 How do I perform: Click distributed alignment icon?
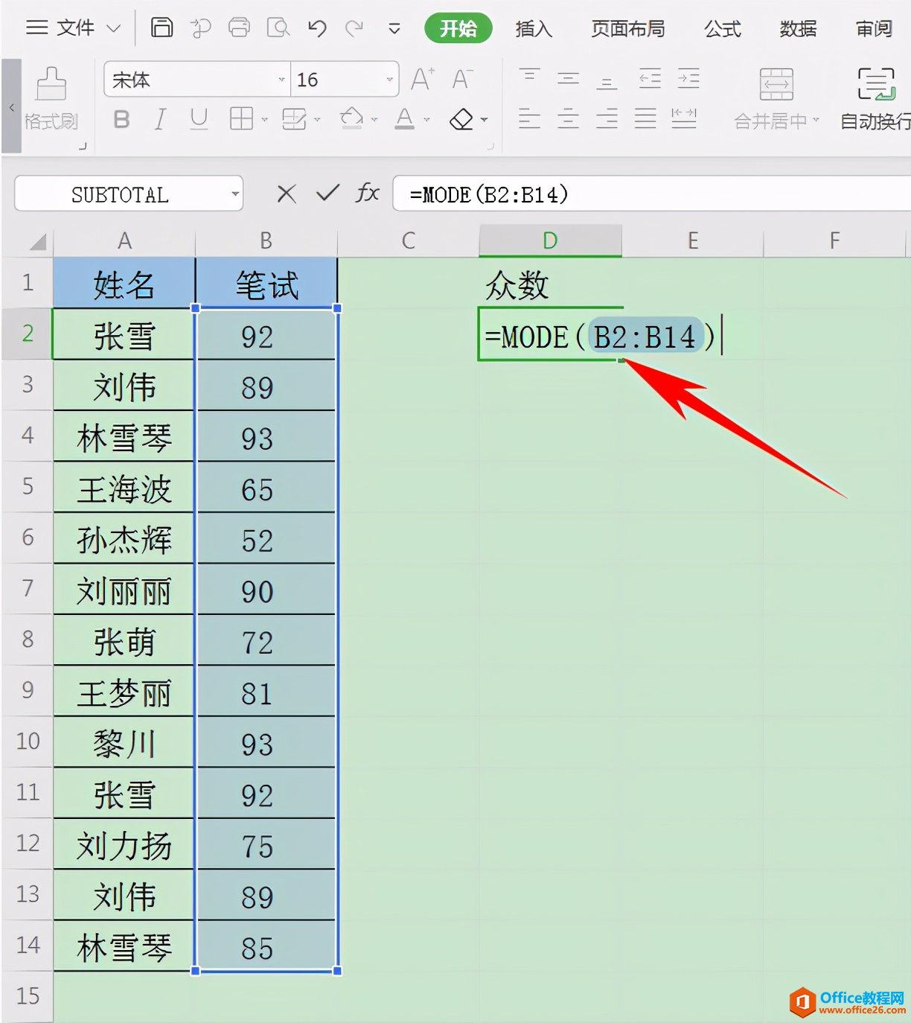click(684, 118)
